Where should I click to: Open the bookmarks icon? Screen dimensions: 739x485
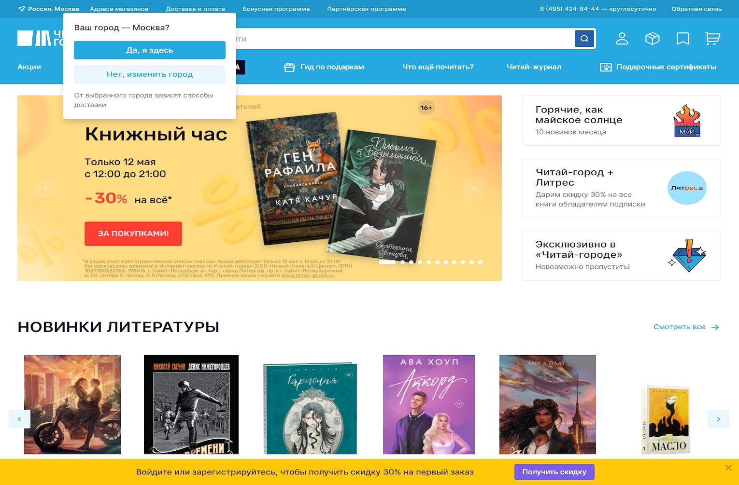(x=683, y=39)
